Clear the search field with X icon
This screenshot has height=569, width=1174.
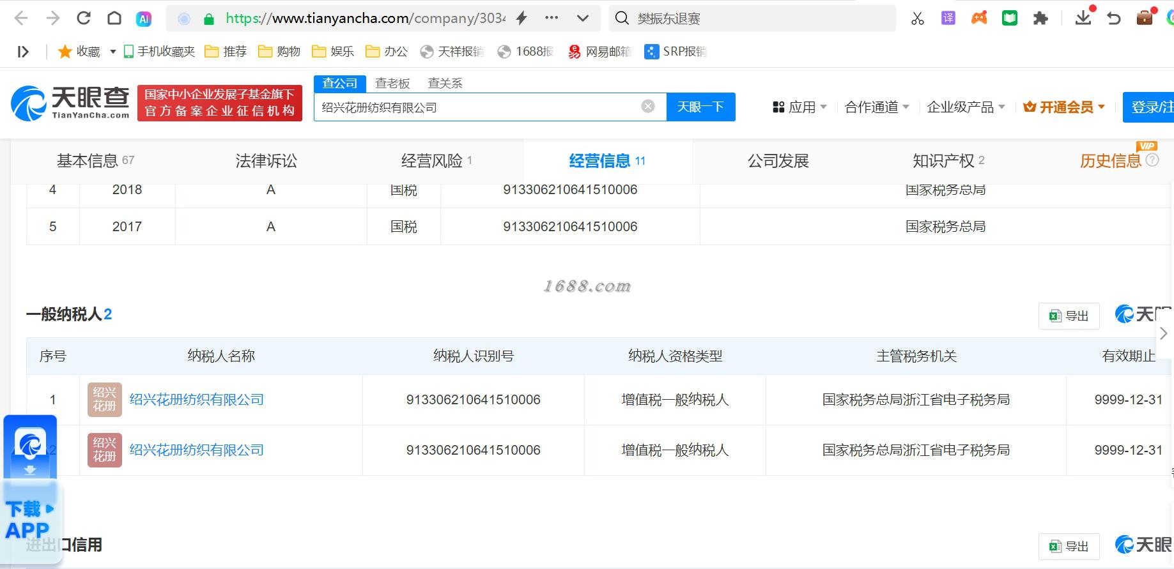tap(648, 107)
